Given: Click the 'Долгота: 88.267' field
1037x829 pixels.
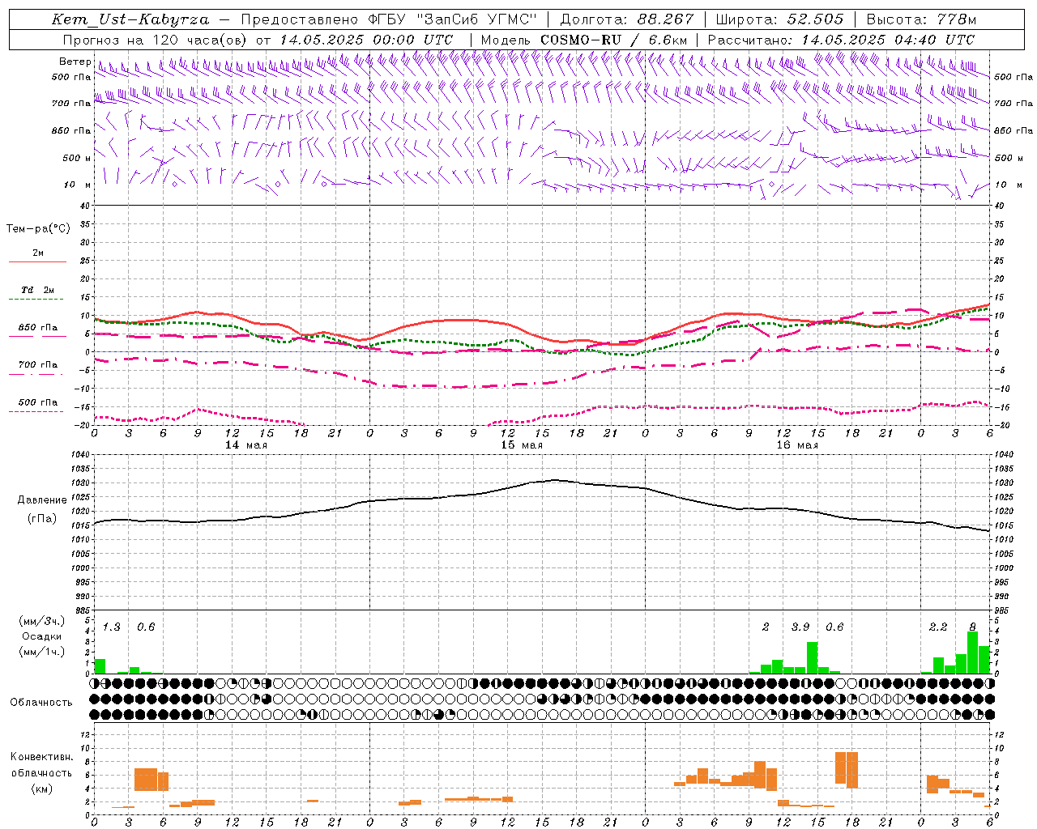Looking at the screenshot, I should [x=627, y=19].
